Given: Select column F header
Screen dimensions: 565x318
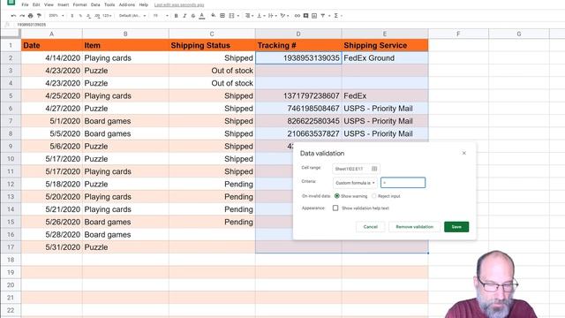Looking at the screenshot, I should 458,34.
